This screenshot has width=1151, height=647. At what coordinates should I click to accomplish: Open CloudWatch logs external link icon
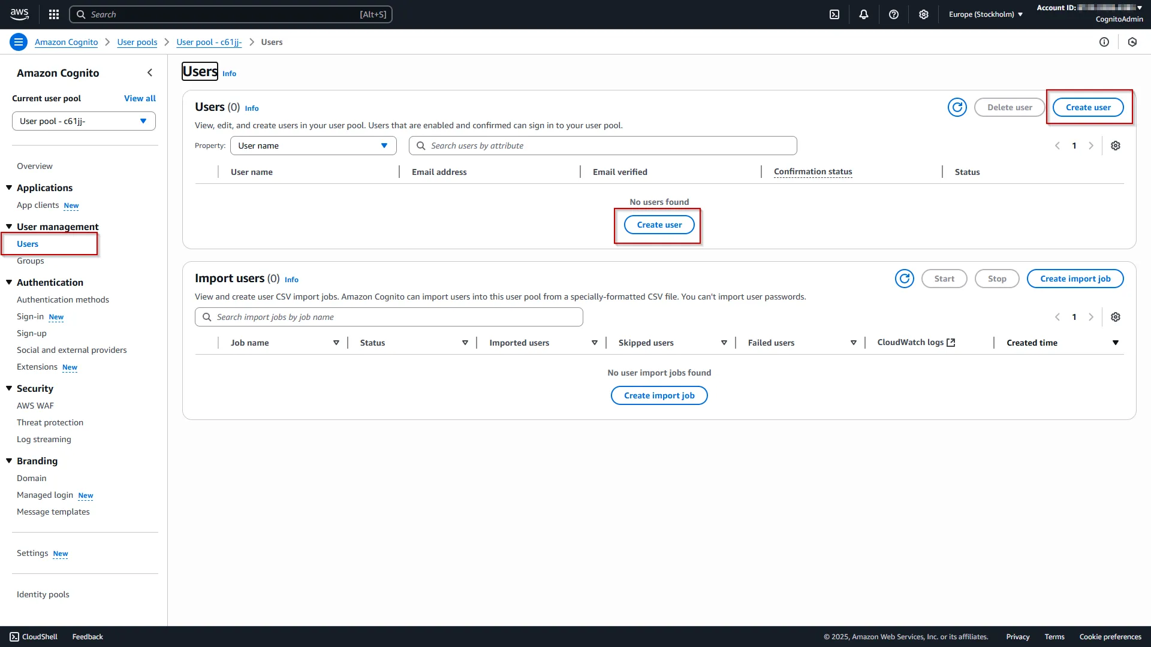coord(951,343)
